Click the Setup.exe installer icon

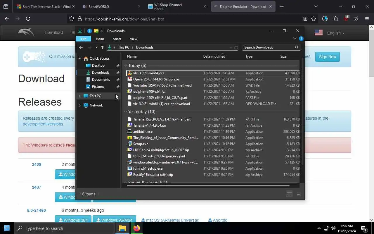pos(130,144)
